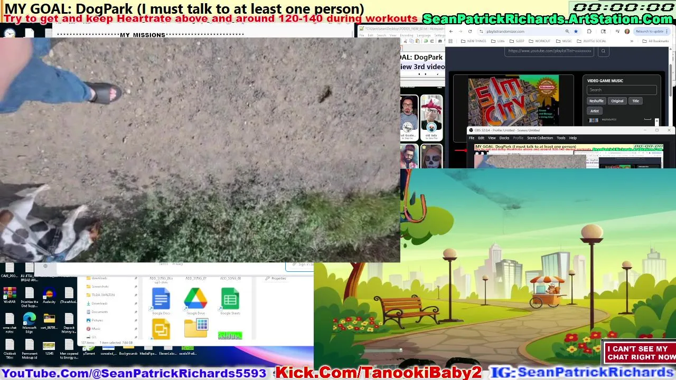676x380 pixels.
Task: Select the Clickbait Titles desktop file
Action: pyautogui.click(x=10, y=348)
